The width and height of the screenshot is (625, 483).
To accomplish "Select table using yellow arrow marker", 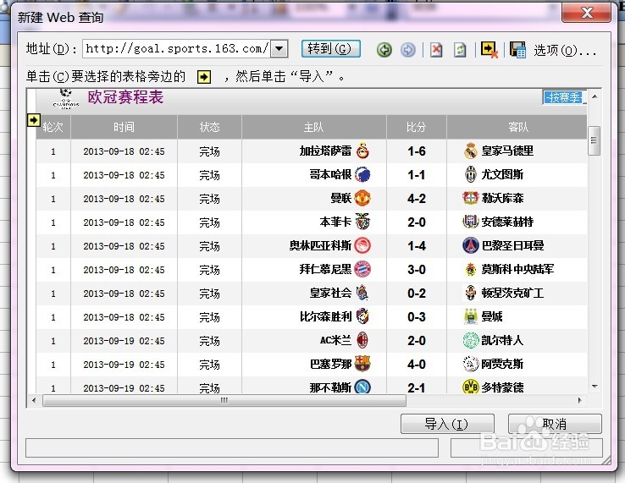I will 34,120.
